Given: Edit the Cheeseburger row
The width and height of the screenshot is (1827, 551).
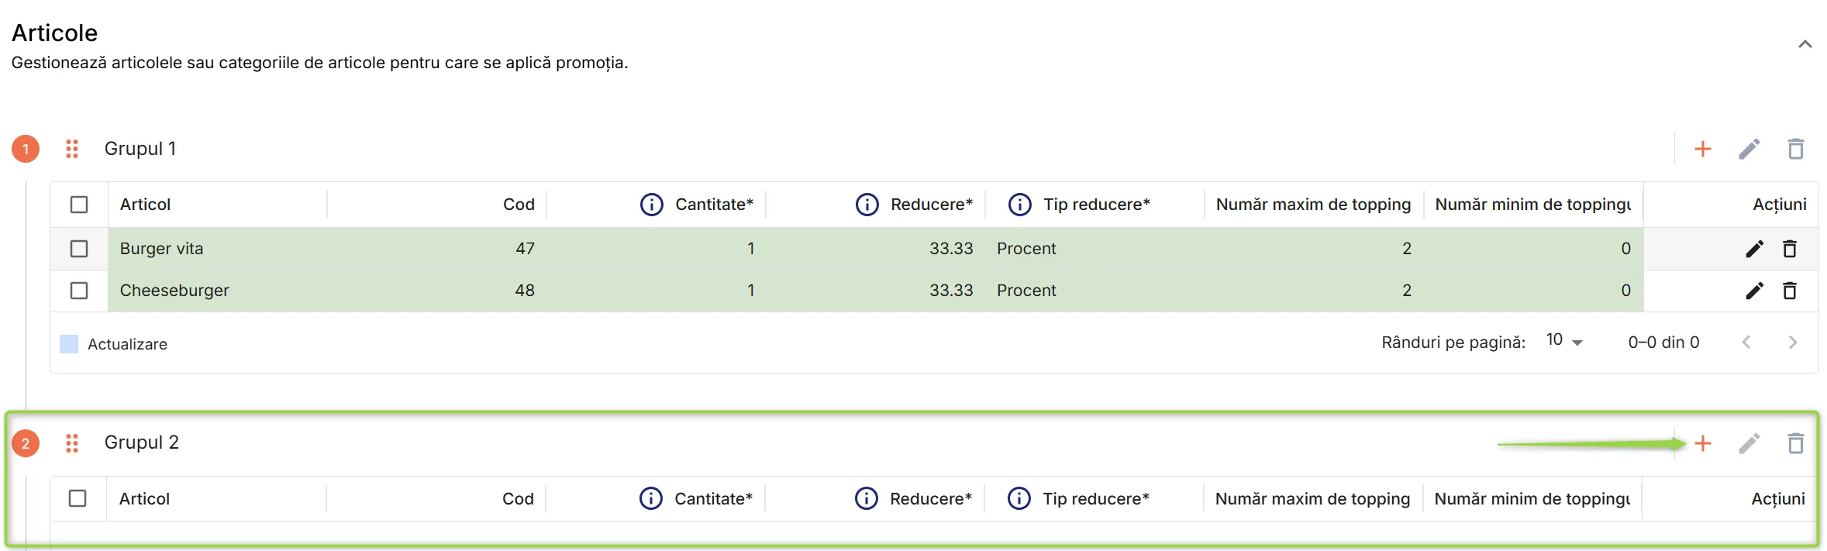Looking at the screenshot, I should [x=1754, y=291].
